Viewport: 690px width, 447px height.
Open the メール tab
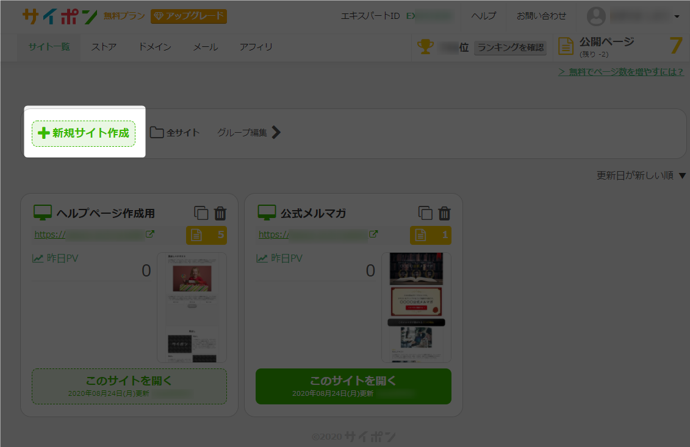click(x=206, y=46)
